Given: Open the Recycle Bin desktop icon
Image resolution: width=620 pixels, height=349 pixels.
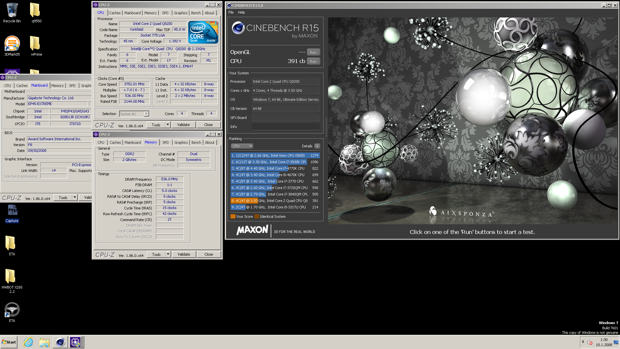Looking at the screenshot, I should pyautogui.click(x=12, y=13).
